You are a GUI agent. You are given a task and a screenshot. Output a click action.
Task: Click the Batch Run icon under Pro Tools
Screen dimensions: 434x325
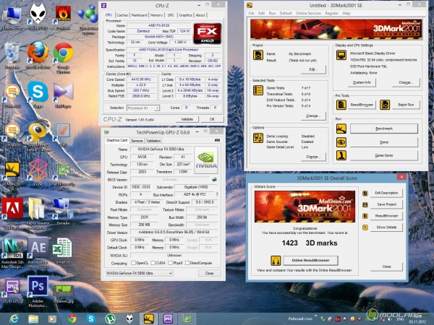385,105
